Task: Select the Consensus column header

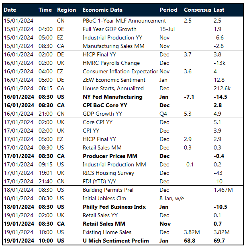Action: pyautogui.click(x=197, y=10)
